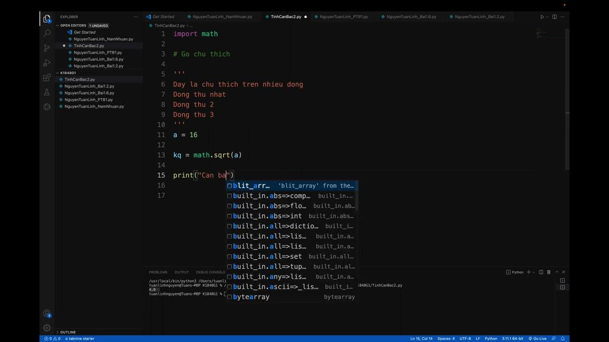
Task: Switch to NguyenTuanLinh_Bai1.6.py tab
Action: click(x=411, y=17)
